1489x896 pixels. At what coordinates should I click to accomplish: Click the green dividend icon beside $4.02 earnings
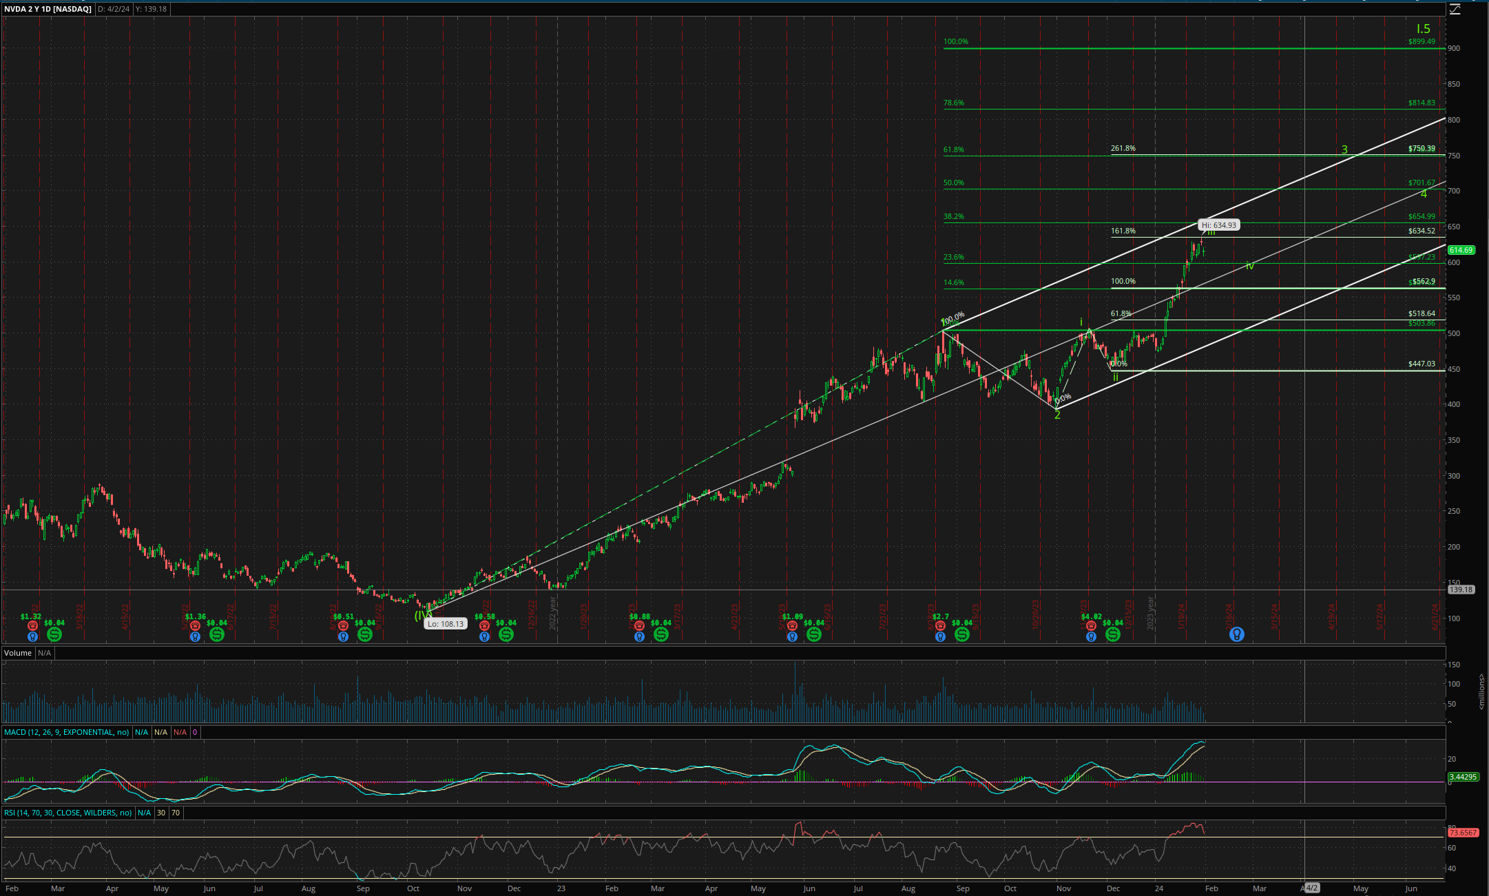click(1113, 634)
